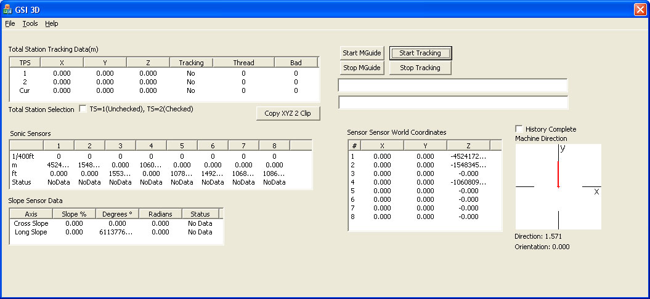Screen dimensions: 650x299
Task: Click Sonic Sensors column 5 header
Action: tap(182, 145)
